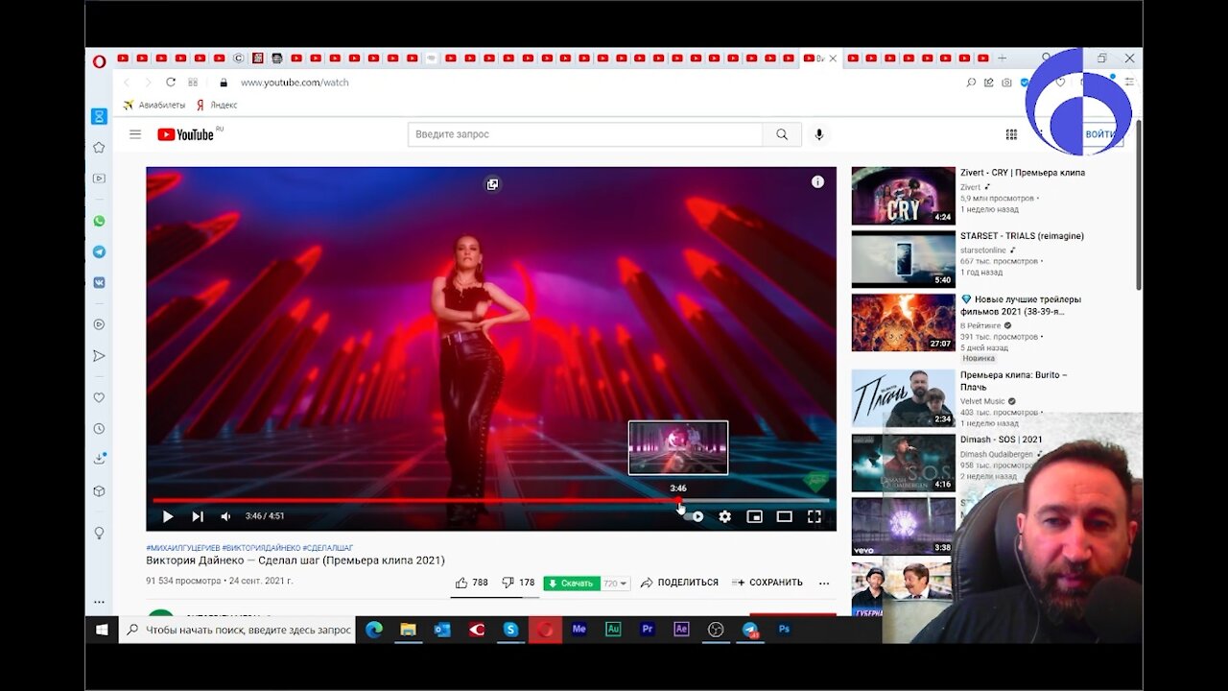Go to the YouTube home logo
1228x691 pixels.
186,134
